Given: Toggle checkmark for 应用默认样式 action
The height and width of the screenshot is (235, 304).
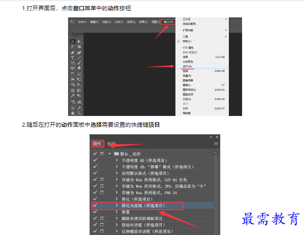Looking at the screenshot, I should pyautogui.click(x=95, y=173).
